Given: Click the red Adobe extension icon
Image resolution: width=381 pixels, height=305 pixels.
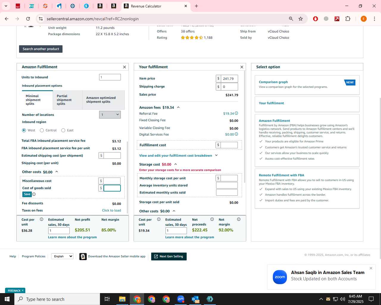Looking at the screenshot, I should [x=337, y=19].
